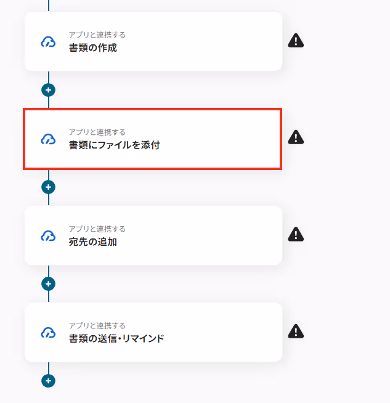The width and height of the screenshot is (390, 403).
Task: Click the cloud icon in 書類にファイルを添付 card
Action: tap(48, 139)
